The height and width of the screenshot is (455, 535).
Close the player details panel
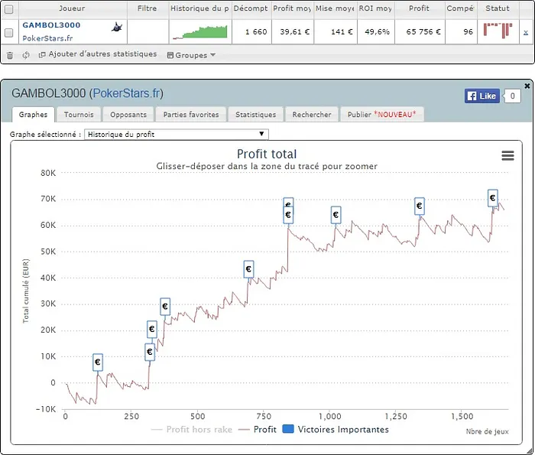pyautogui.click(x=527, y=86)
